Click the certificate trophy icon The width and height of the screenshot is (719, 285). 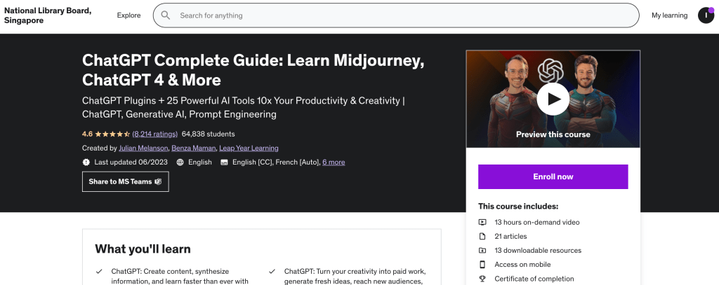point(482,279)
